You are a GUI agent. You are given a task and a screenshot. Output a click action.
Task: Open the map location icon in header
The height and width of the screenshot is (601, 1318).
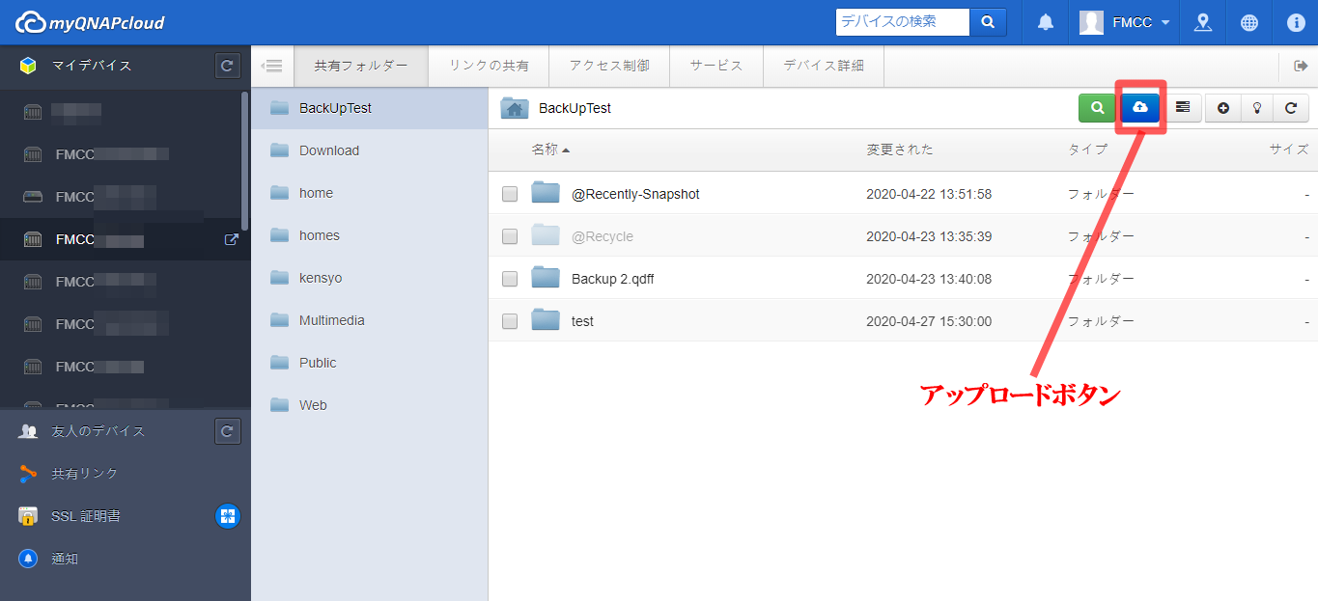coord(1203,22)
